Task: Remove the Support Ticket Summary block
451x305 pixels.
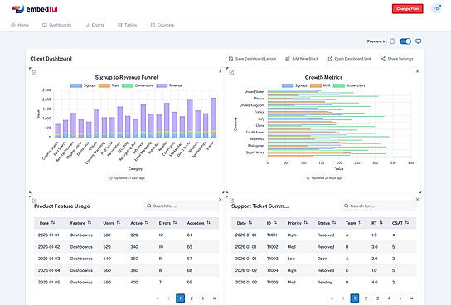Action: pyautogui.click(x=417, y=199)
